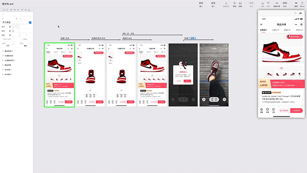The image size is (307, 173).
Task: Tap the three-dots menu in the preview header
Action: (x=296, y=24)
